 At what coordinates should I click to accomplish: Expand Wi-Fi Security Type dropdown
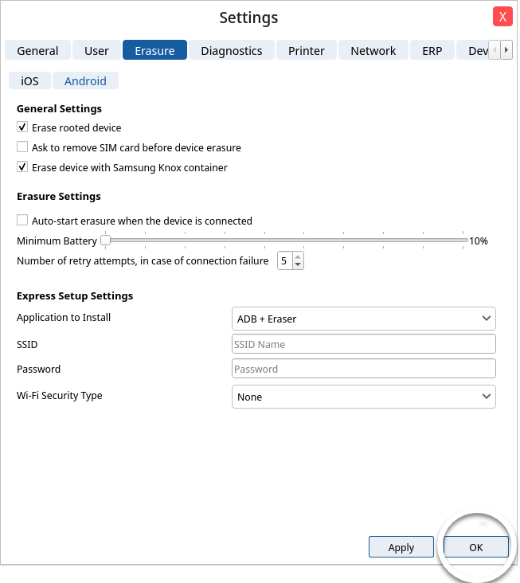[363, 397]
